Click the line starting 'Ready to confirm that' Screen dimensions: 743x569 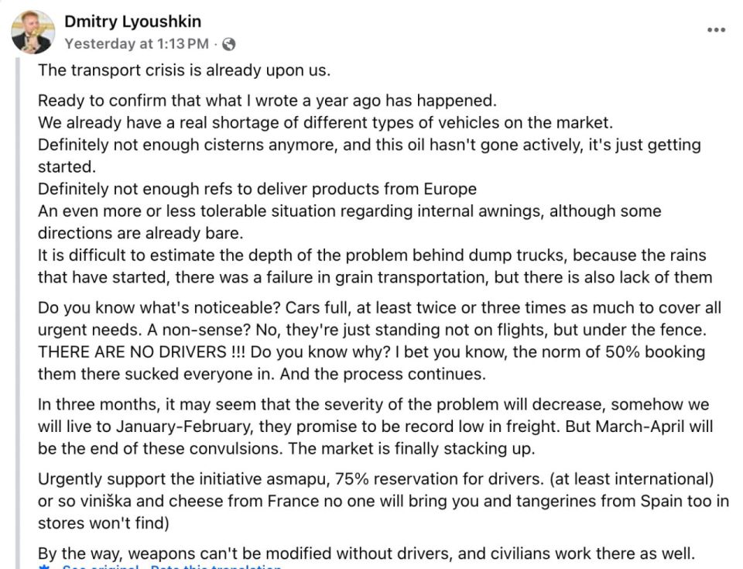click(265, 101)
